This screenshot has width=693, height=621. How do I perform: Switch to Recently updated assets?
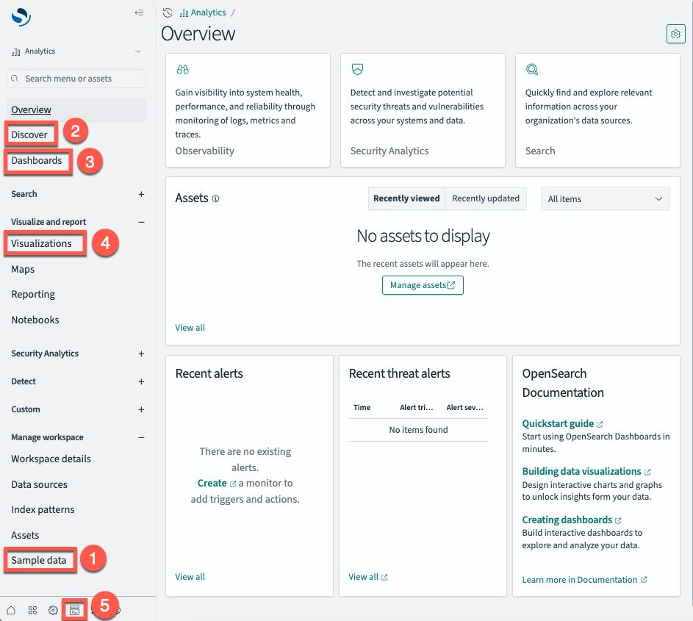click(x=485, y=198)
